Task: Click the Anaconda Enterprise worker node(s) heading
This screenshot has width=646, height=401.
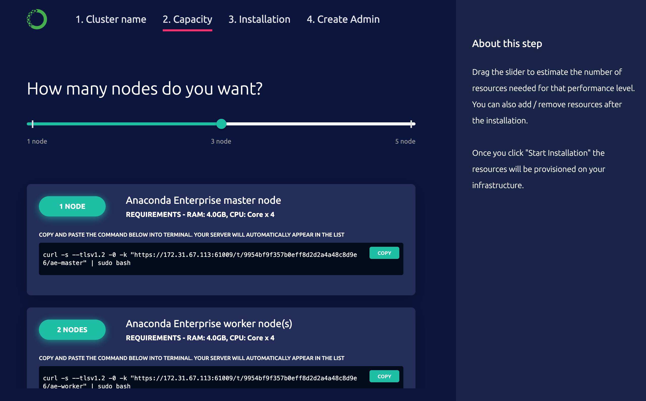Action: pos(209,324)
